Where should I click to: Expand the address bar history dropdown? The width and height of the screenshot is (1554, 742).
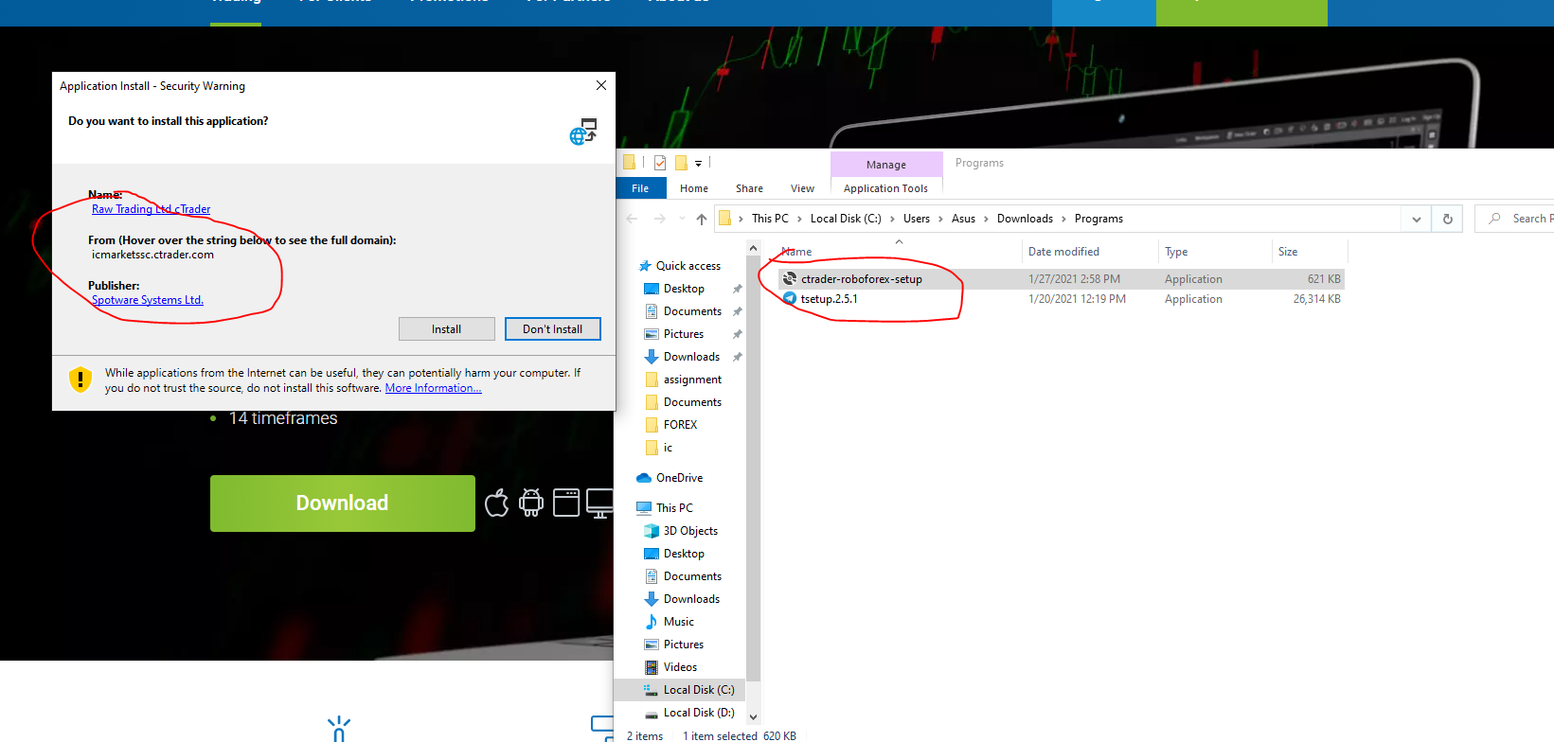(x=1416, y=219)
